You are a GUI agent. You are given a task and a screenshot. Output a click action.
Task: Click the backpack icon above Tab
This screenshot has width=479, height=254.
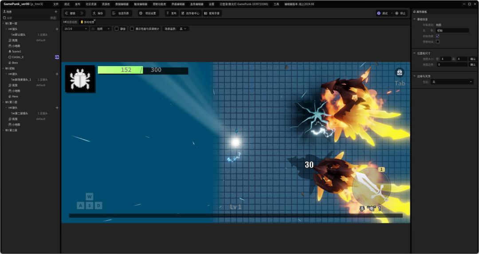click(x=400, y=72)
